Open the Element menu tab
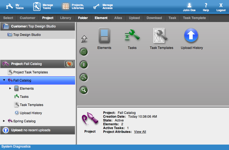Viewport: 229px width, 150px height. coord(101,18)
